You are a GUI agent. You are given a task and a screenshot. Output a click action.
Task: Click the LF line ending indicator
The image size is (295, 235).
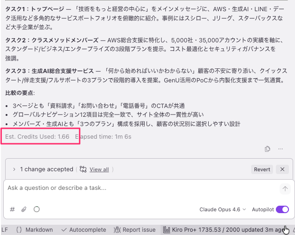[5, 229]
